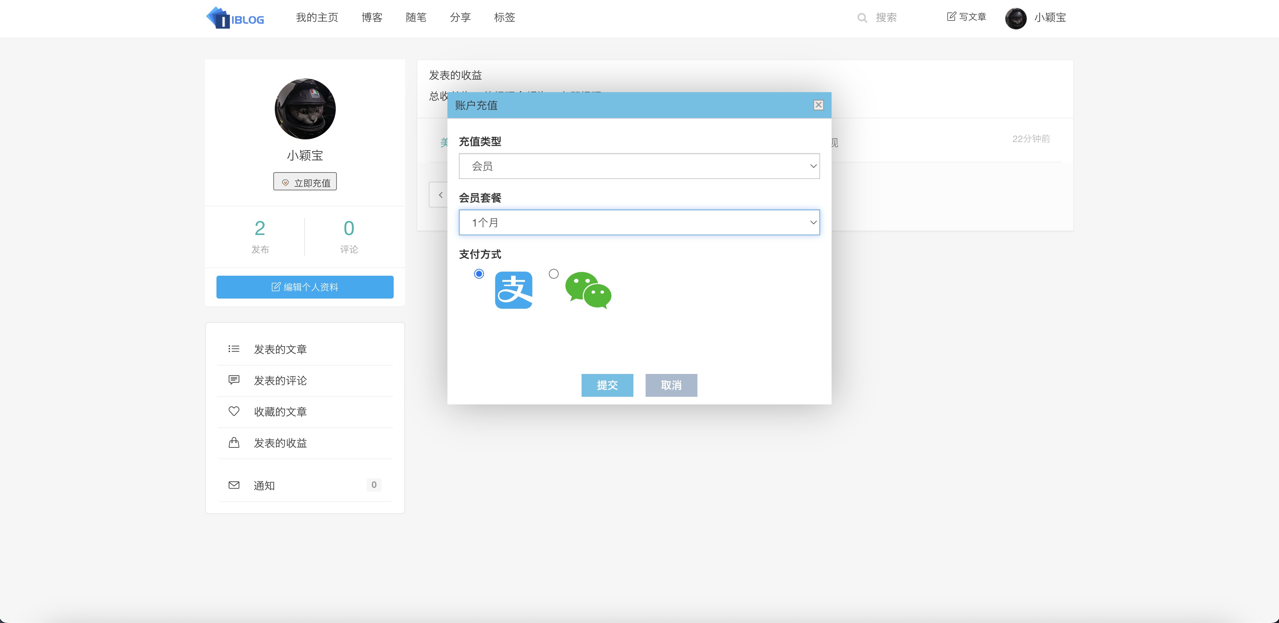Click the user avatar in top navigation
Screen dimensions: 1279x623
[1016, 18]
